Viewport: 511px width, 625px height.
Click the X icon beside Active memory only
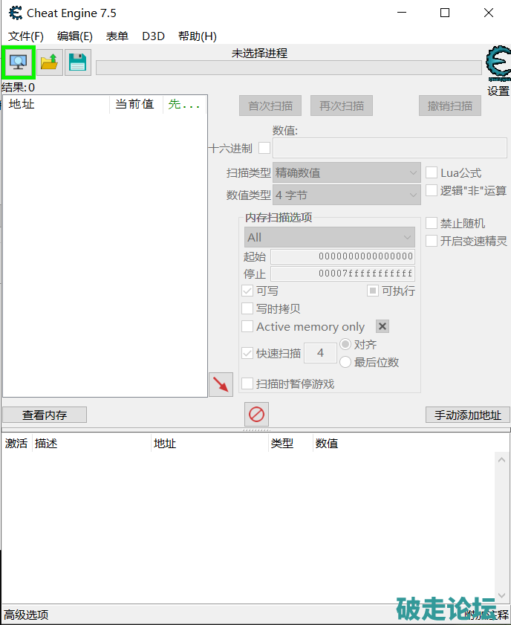coord(383,326)
